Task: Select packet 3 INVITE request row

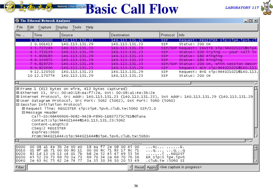Action: (137, 48)
